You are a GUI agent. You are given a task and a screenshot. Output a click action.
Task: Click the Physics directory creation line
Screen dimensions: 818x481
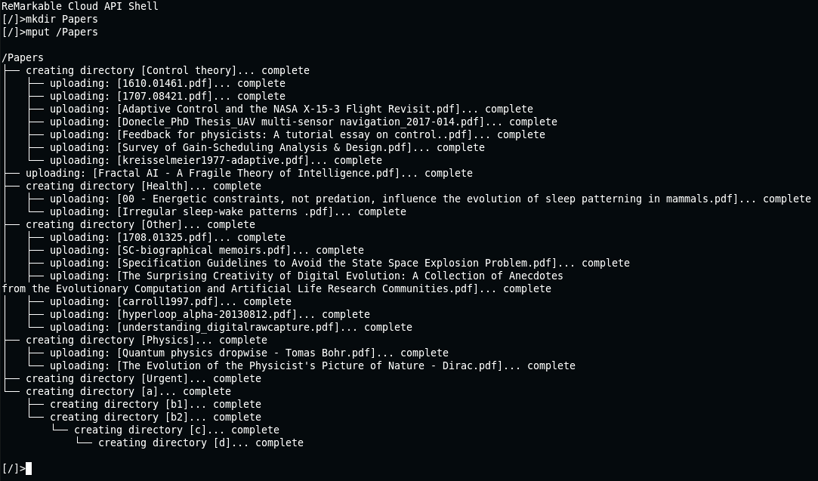(x=147, y=340)
